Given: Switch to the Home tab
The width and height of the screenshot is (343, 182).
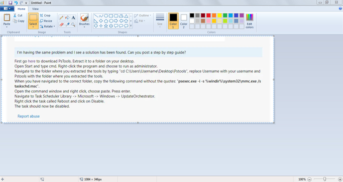Looking at the screenshot, I should click(22, 9).
